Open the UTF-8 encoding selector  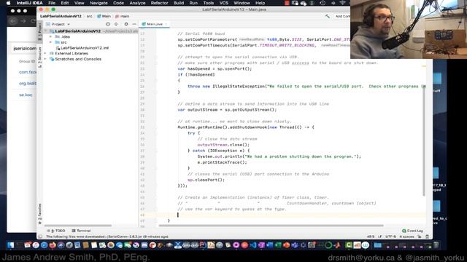[390, 237]
